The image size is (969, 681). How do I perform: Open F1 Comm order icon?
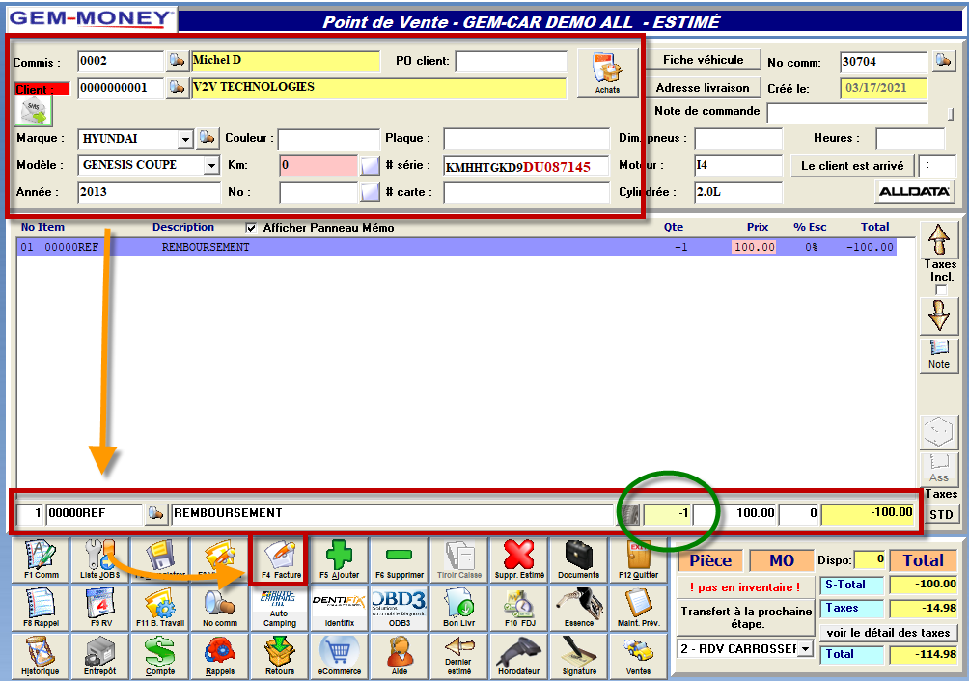(x=41, y=558)
